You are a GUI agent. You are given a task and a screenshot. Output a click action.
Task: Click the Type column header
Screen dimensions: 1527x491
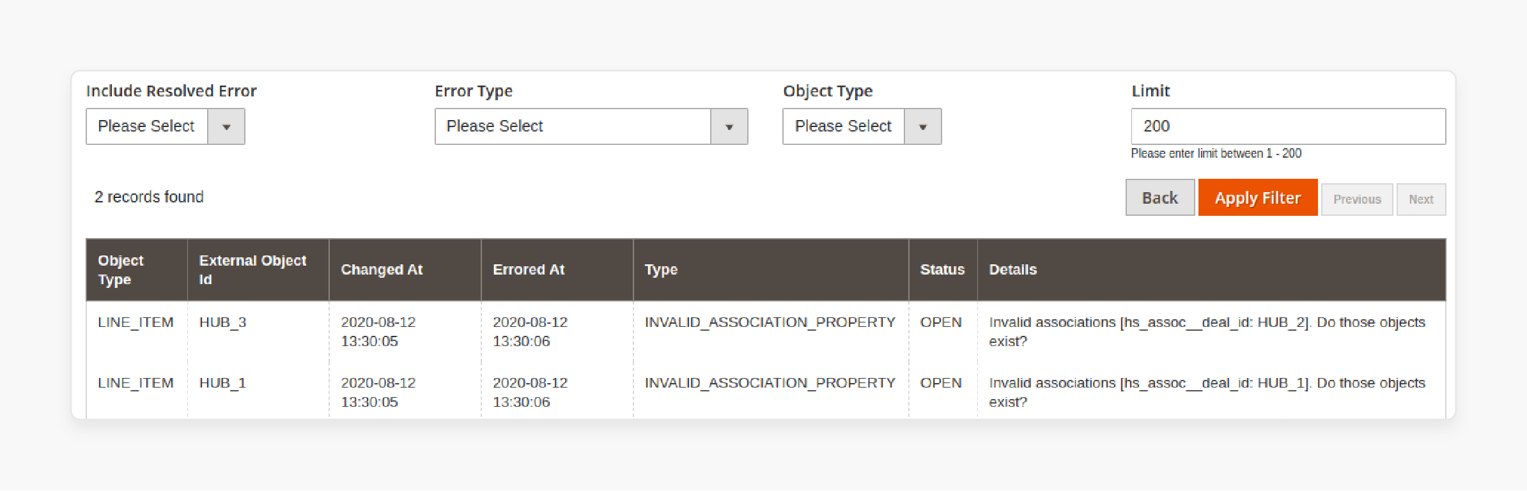[x=771, y=270]
